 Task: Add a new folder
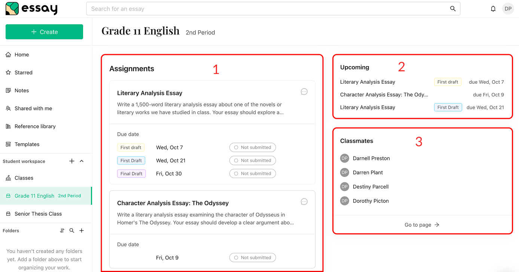point(82,231)
